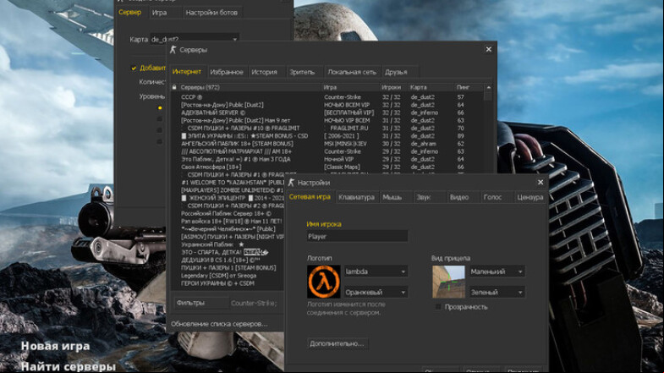Close the Серверы window

pyautogui.click(x=489, y=50)
